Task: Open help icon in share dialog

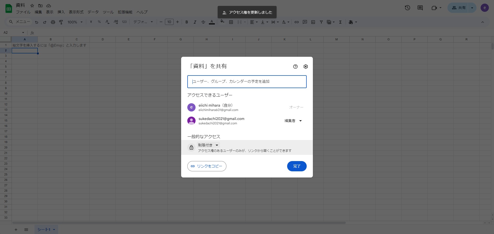Action: 295,67
